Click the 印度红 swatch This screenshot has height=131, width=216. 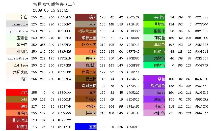click(x=17, y=127)
